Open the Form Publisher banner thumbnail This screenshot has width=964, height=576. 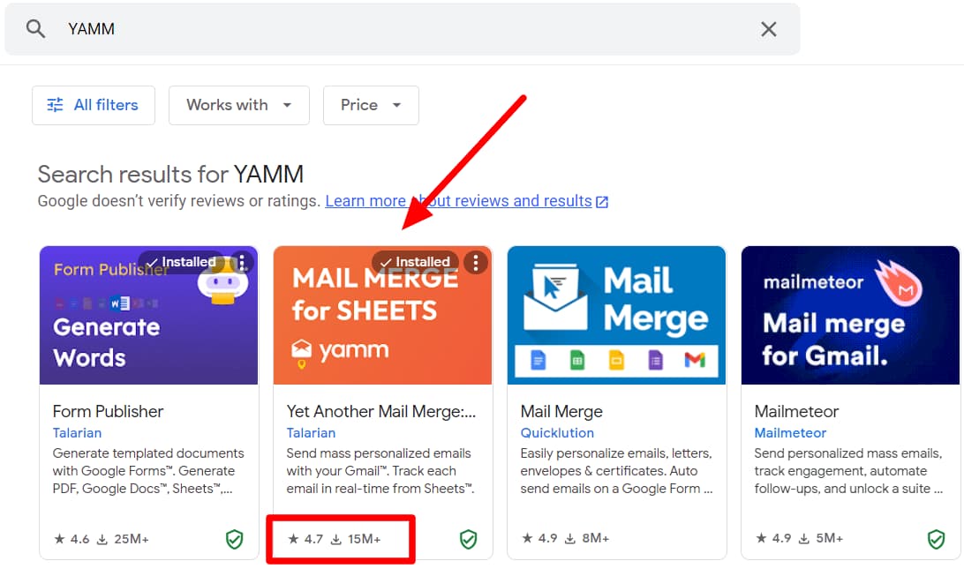tap(149, 316)
